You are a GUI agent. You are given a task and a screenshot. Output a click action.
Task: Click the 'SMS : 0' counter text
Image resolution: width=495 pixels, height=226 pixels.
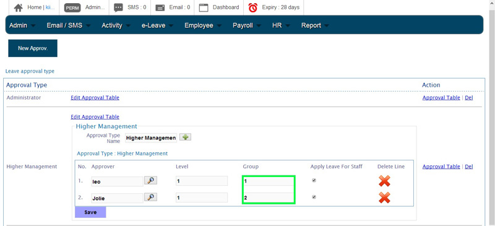137,7
